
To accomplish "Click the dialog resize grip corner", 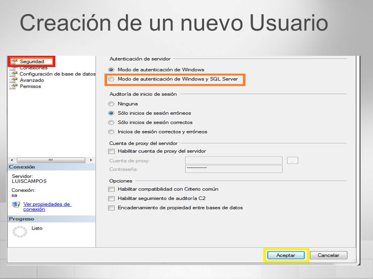I will [353, 260].
